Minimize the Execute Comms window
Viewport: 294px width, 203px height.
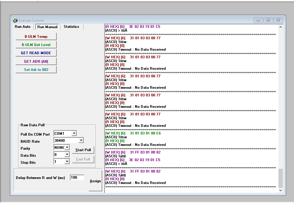tap(258, 20)
